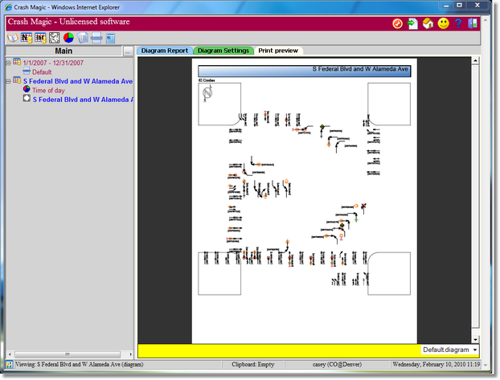Select the Default printer tree item

point(41,72)
